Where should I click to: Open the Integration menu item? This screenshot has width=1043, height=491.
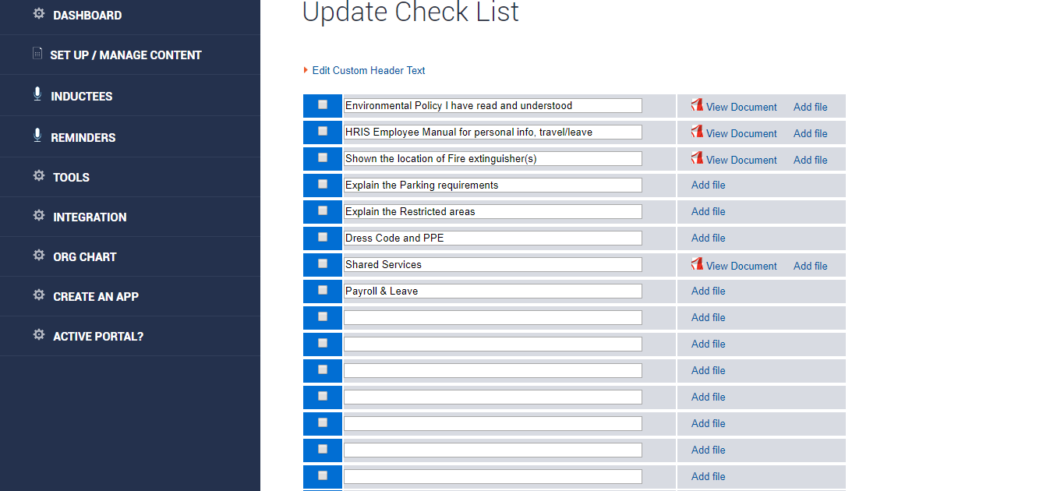tap(90, 217)
